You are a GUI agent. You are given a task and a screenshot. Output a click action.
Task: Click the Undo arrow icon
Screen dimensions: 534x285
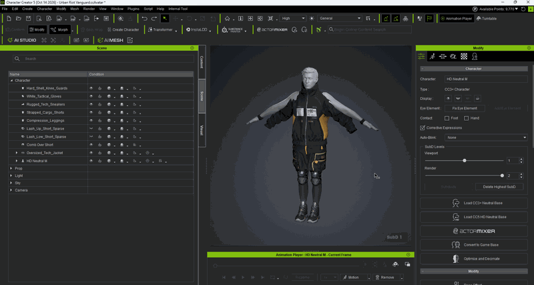click(144, 19)
